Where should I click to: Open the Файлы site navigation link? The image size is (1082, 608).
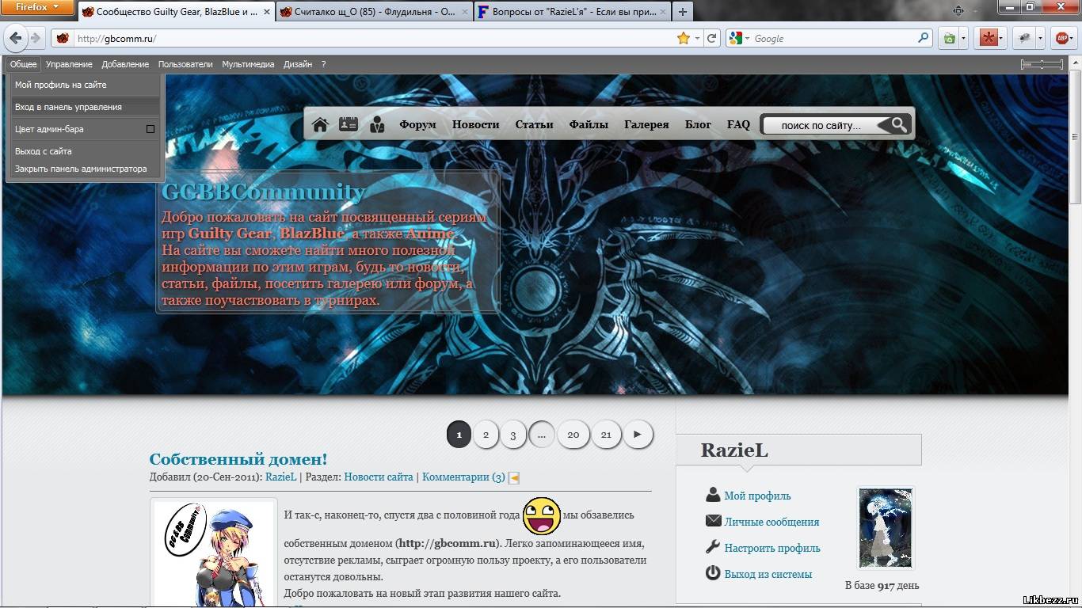click(589, 124)
